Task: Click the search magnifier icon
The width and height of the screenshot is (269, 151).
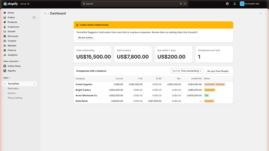Action: [84, 4]
